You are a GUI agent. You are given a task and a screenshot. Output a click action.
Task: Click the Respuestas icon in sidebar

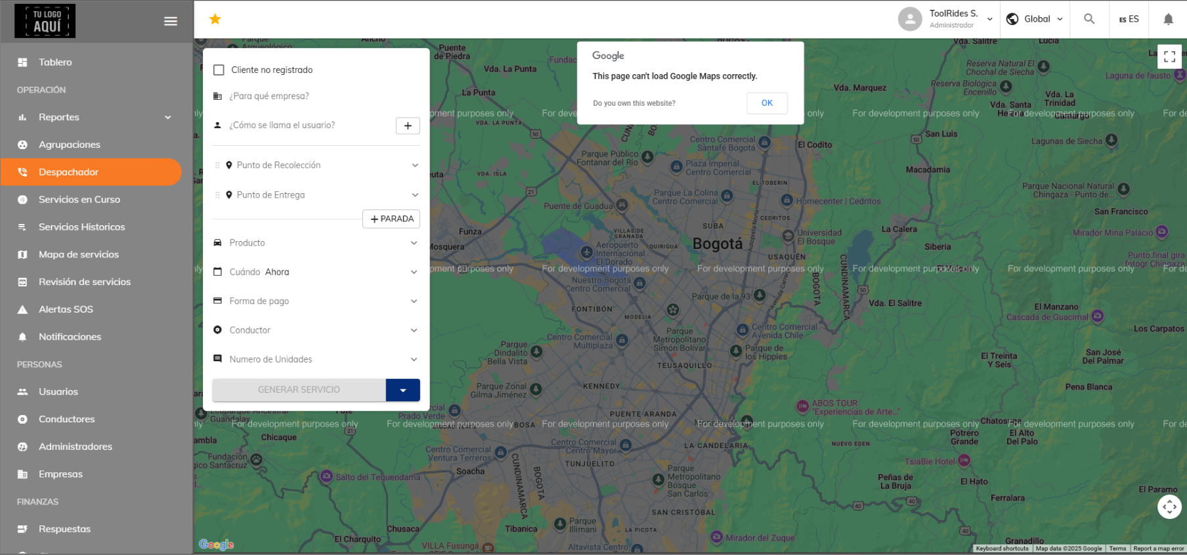pos(22,529)
